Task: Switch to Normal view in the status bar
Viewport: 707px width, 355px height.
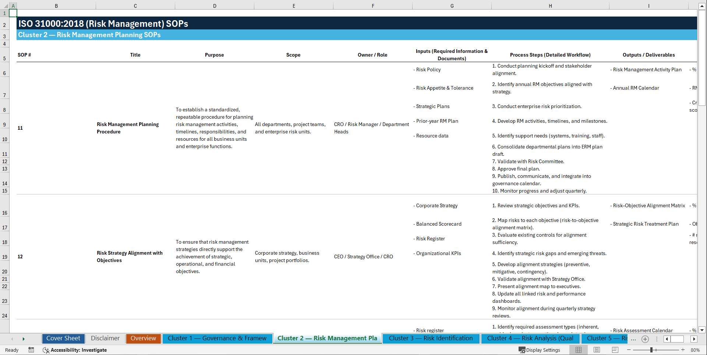Action: click(578, 350)
